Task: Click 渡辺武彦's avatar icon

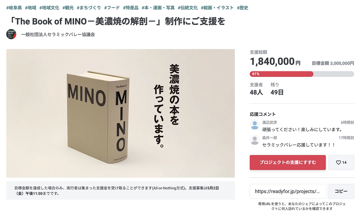Action: (x=254, y=125)
